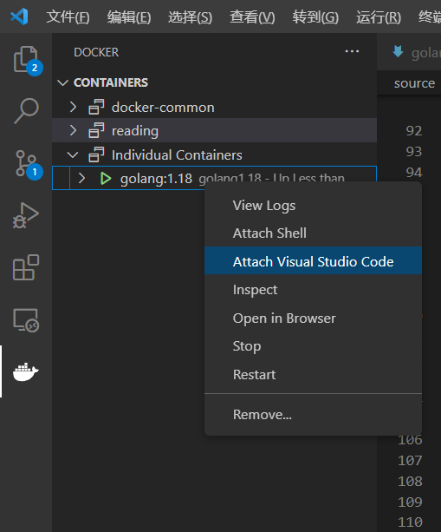This screenshot has height=532, width=441.
Task: Open the 转到(G) menu
Action: [315, 17]
